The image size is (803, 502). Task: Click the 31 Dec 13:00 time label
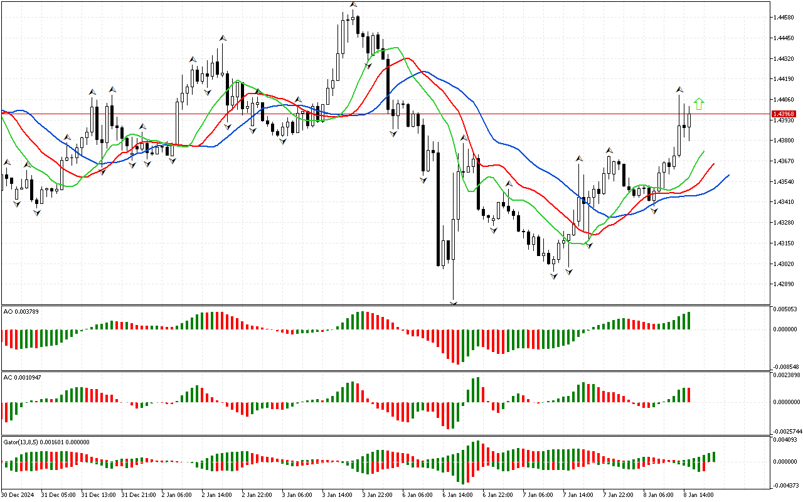[x=98, y=494]
